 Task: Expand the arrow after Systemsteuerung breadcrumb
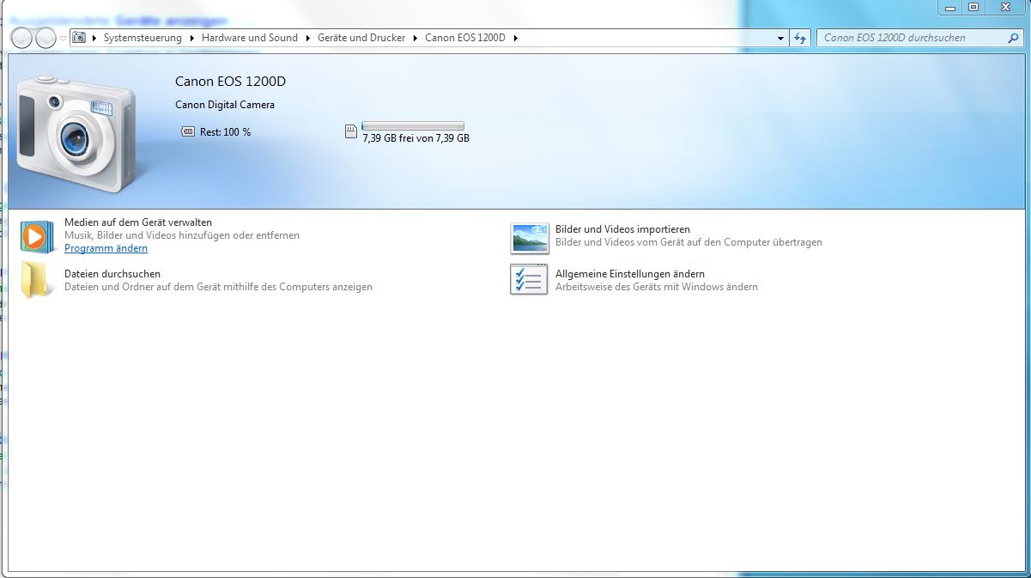pos(193,38)
